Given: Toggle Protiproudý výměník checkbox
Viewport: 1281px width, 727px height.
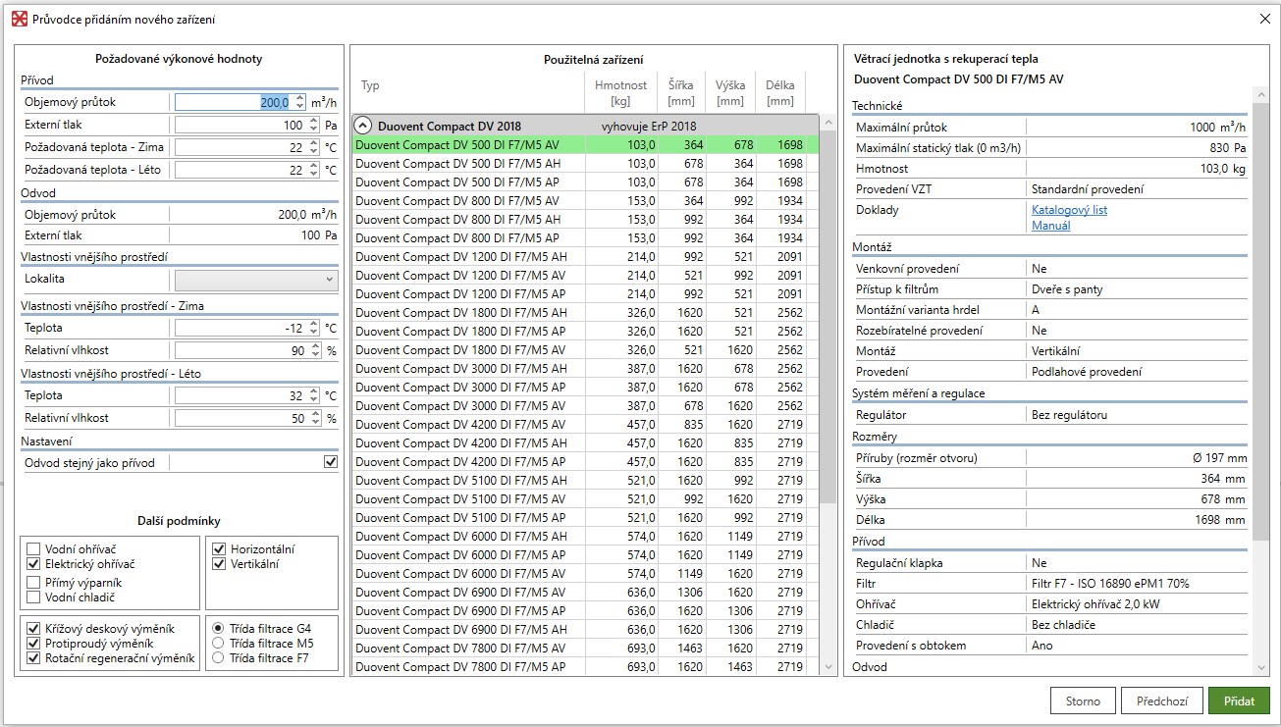Looking at the screenshot, I should 33,644.
